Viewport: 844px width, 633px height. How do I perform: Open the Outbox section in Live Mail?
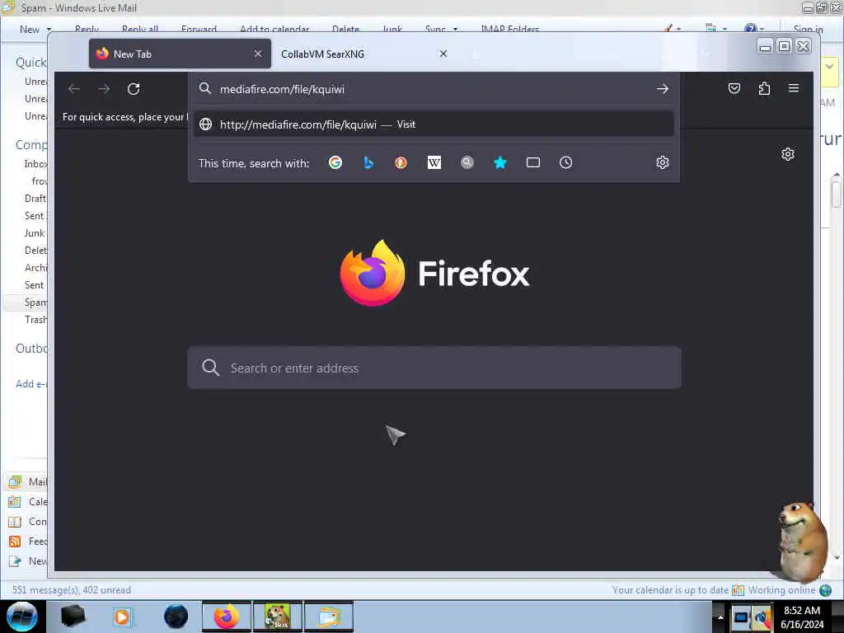coord(31,349)
